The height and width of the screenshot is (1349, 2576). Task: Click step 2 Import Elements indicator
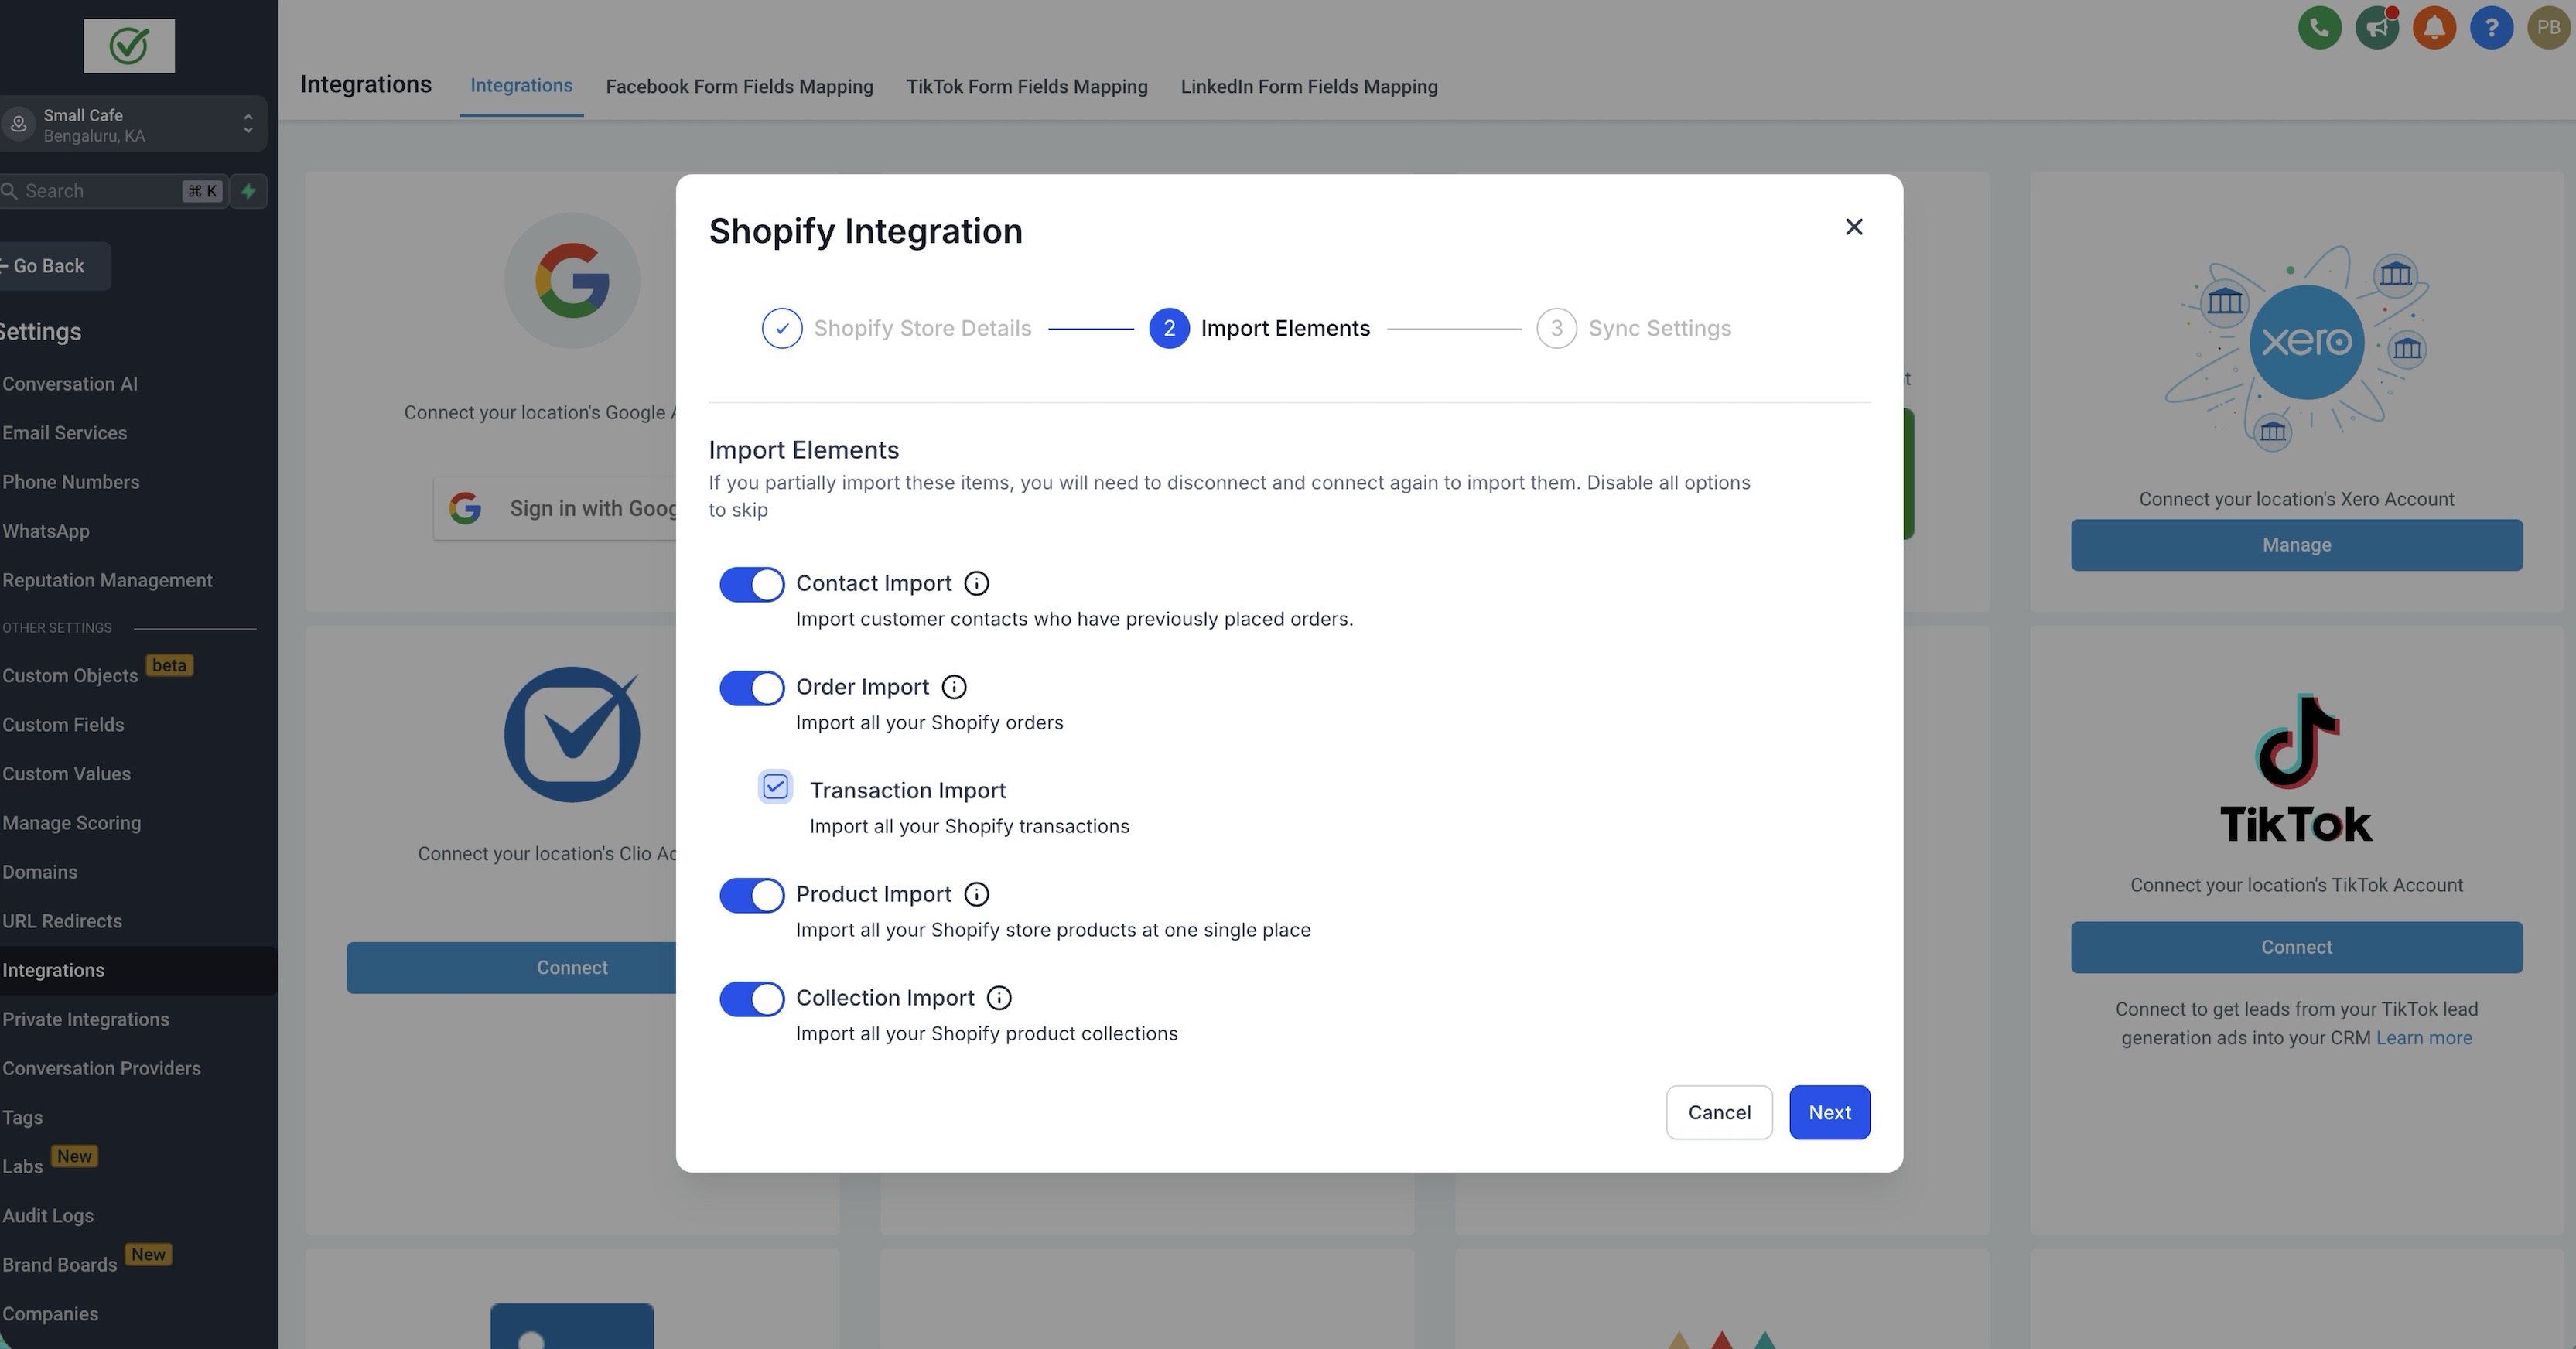(x=1259, y=328)
